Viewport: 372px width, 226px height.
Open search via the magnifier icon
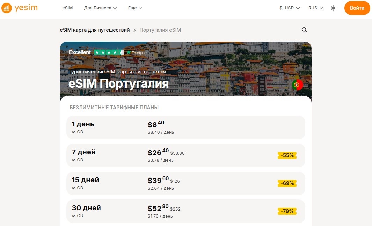304,30
